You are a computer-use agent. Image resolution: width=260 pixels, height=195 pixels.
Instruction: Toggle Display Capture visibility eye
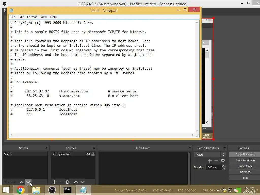pos(88,154)
